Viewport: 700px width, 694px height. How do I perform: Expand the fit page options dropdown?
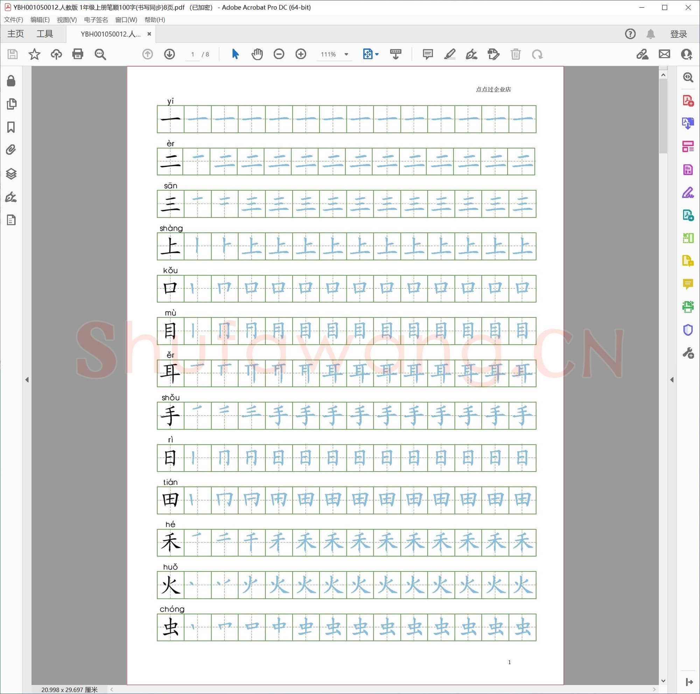(x=377, y=54)
